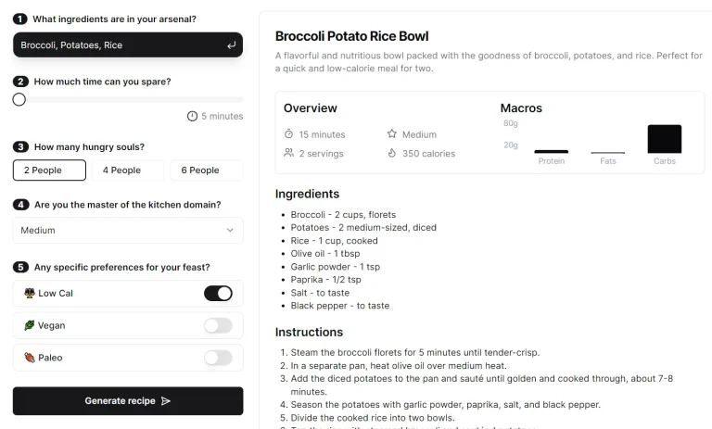
Task: Turn on the Paleo toggle
Action: coord(218,358)
